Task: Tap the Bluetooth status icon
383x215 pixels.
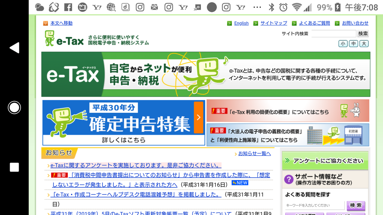Action: (272, 7)
